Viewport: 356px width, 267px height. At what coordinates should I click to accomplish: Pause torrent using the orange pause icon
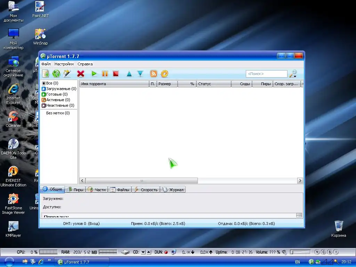point(105,74)
